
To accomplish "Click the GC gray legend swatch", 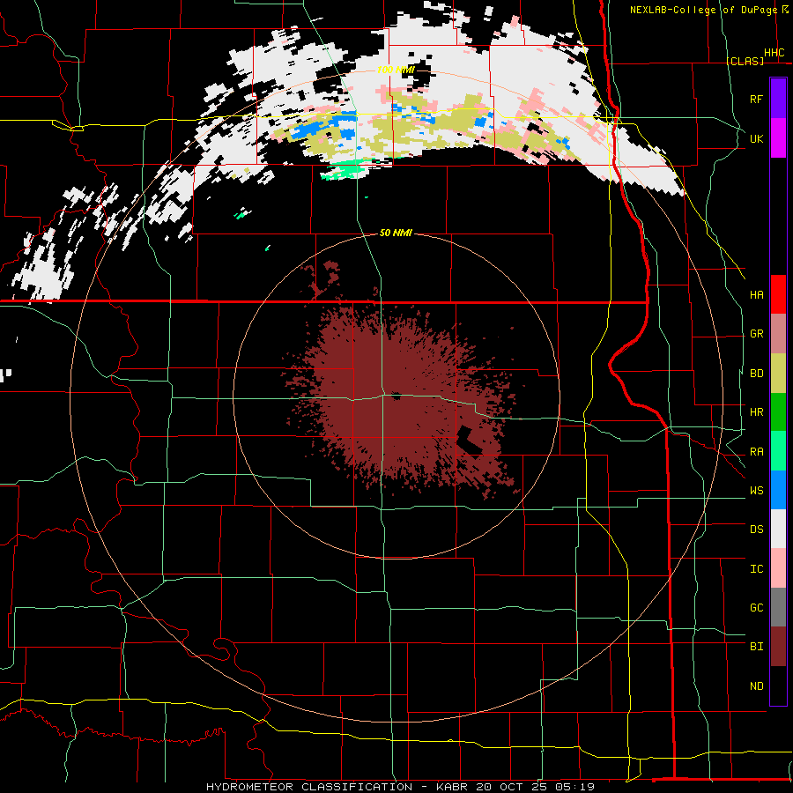I will click(778, 607).
